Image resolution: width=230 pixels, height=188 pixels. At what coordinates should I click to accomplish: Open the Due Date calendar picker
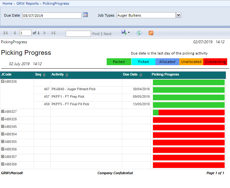85,15
